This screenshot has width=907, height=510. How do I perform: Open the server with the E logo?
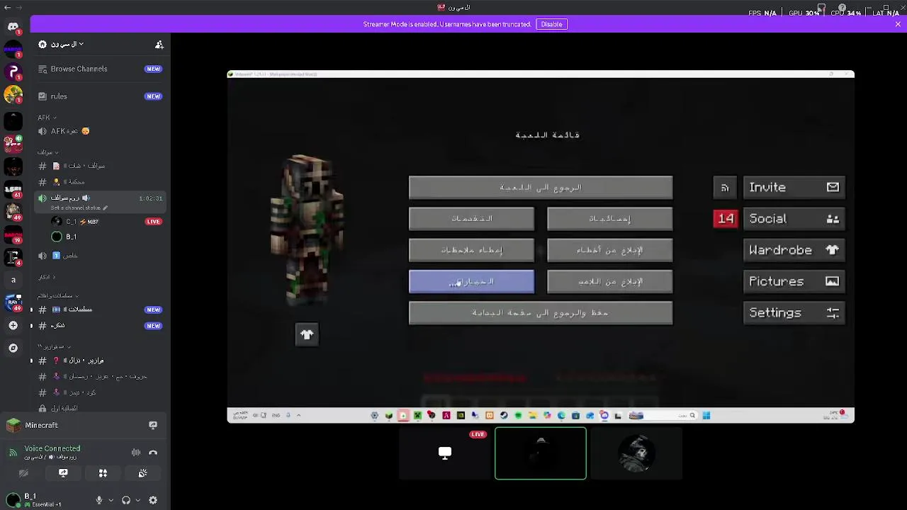13,257
